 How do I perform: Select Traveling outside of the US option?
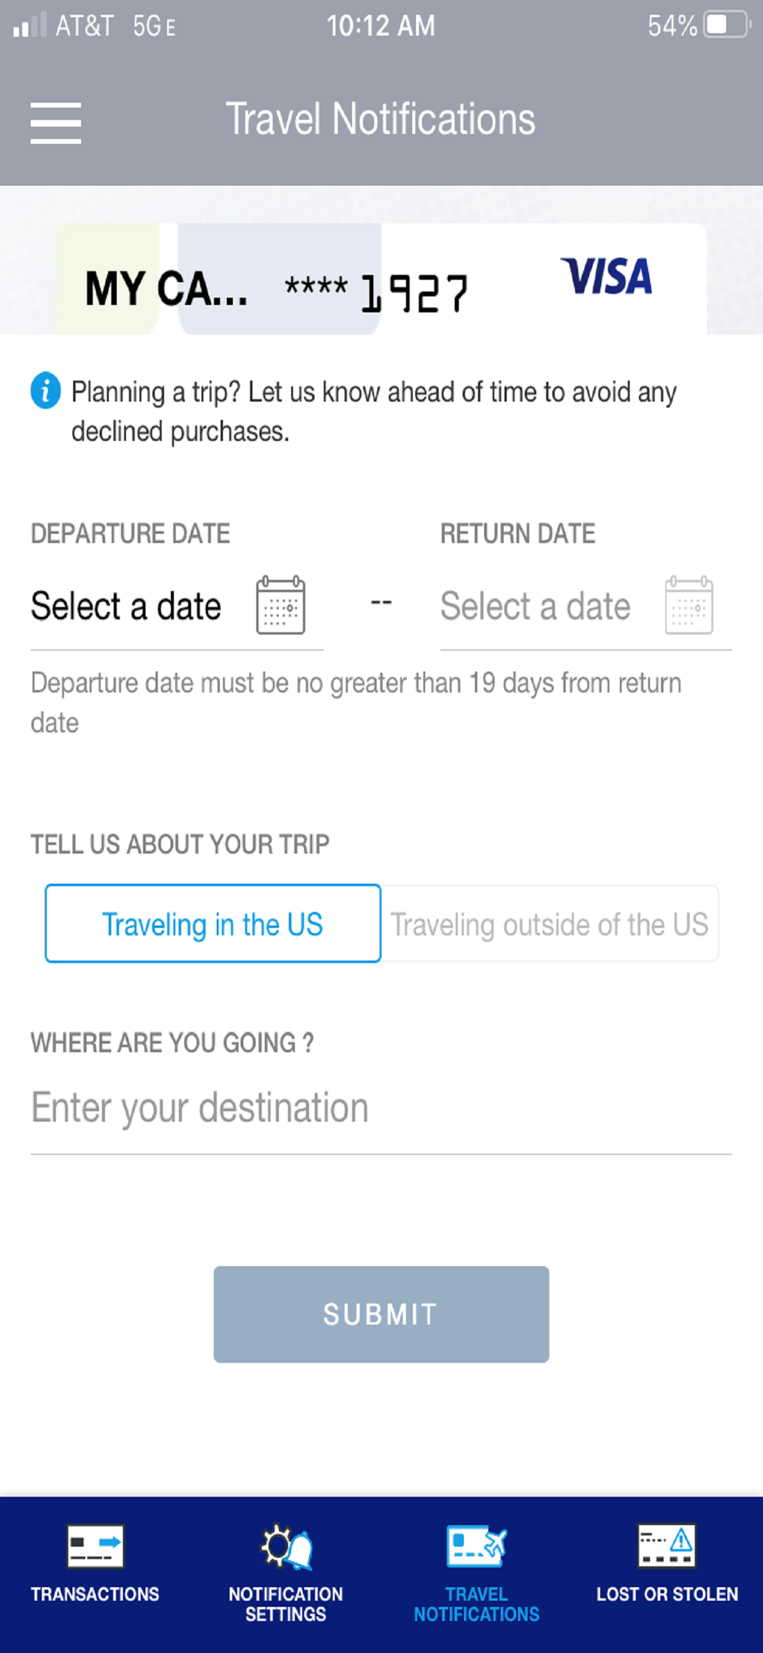tap(550, 924)
